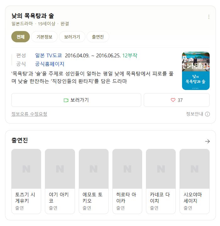
Task: Open the 카네코 다이치 cast card
Action: [x=161, y=181]
